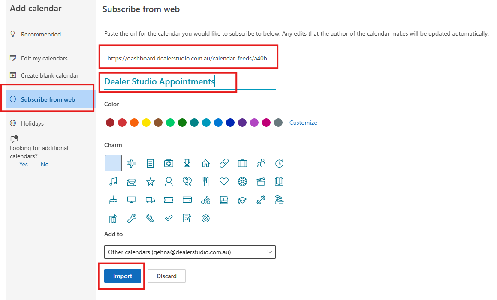Image resolution: width=497 pixels, height=300 pixels.
Task: Click the Import button
Action: point(123,276)
